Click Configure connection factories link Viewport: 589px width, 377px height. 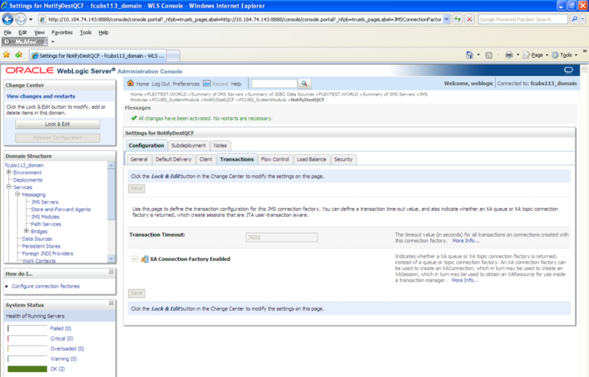[x=45, y=286]
